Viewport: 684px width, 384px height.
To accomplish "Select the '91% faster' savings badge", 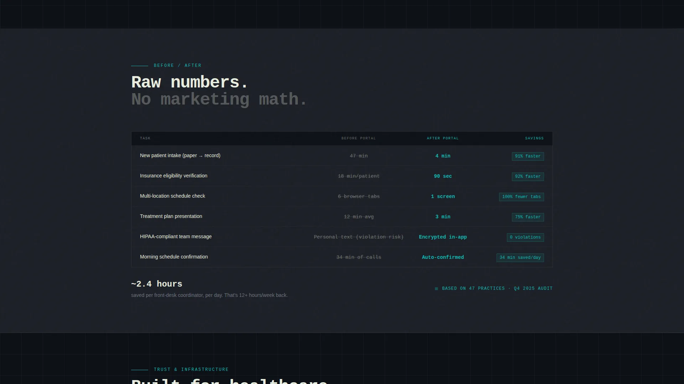I will [x=528, y=156].
